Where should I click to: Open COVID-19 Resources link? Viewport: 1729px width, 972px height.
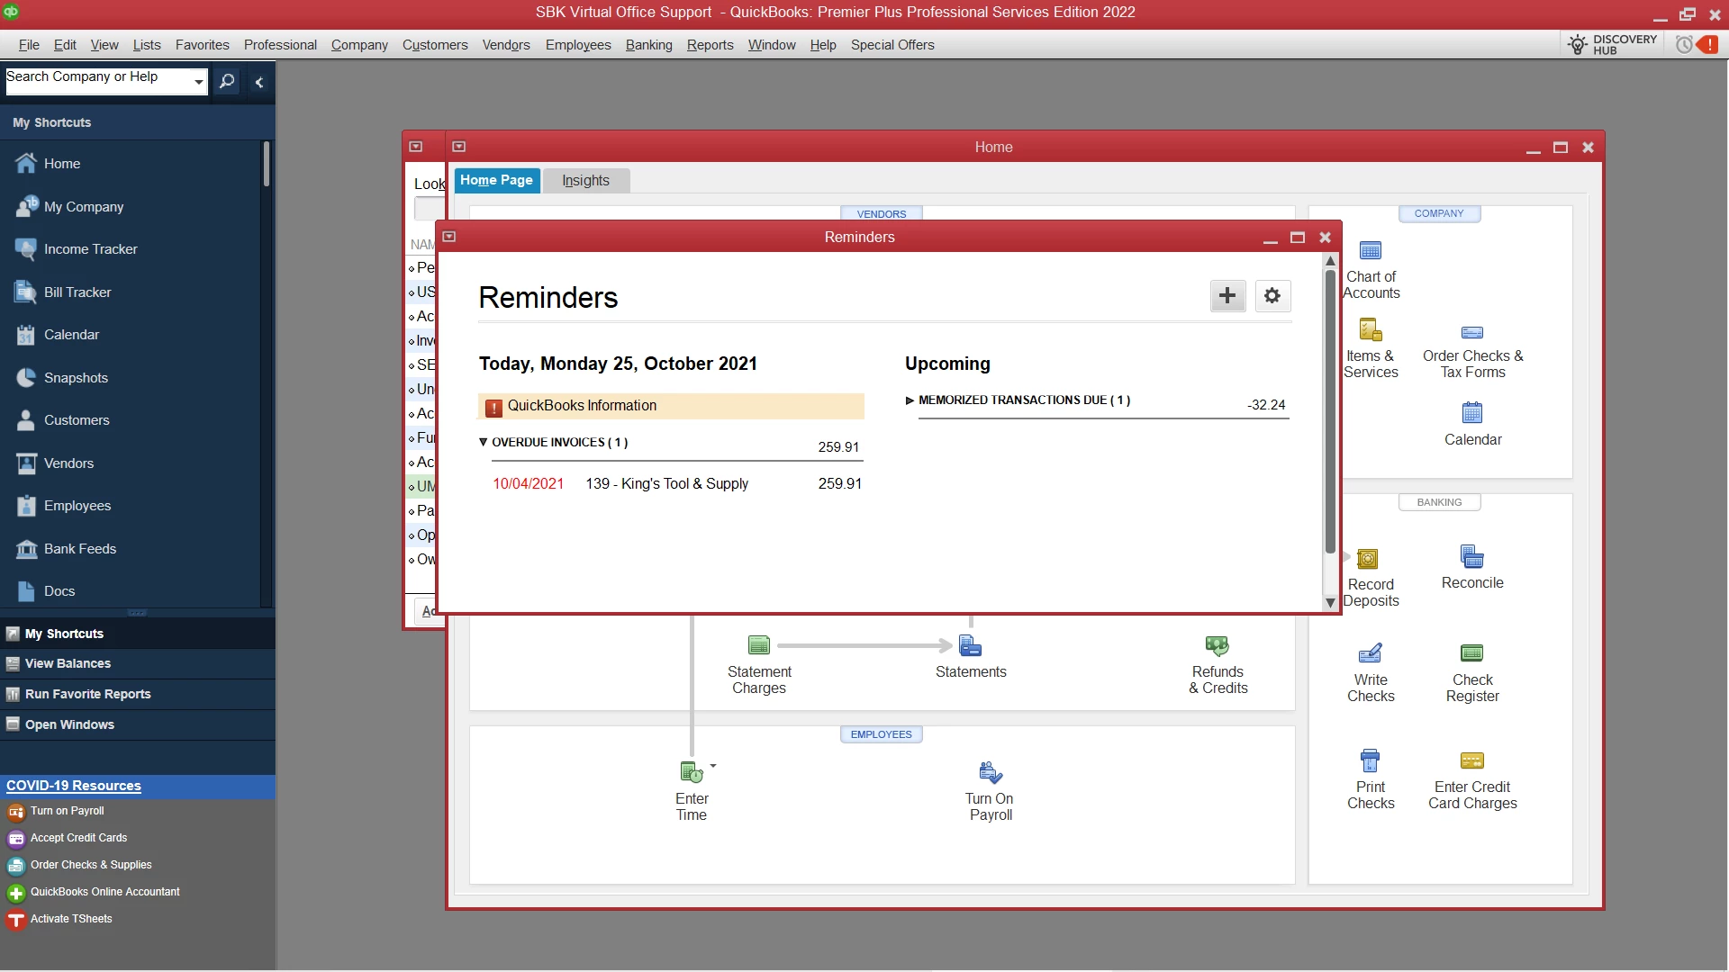coord(74,786)
